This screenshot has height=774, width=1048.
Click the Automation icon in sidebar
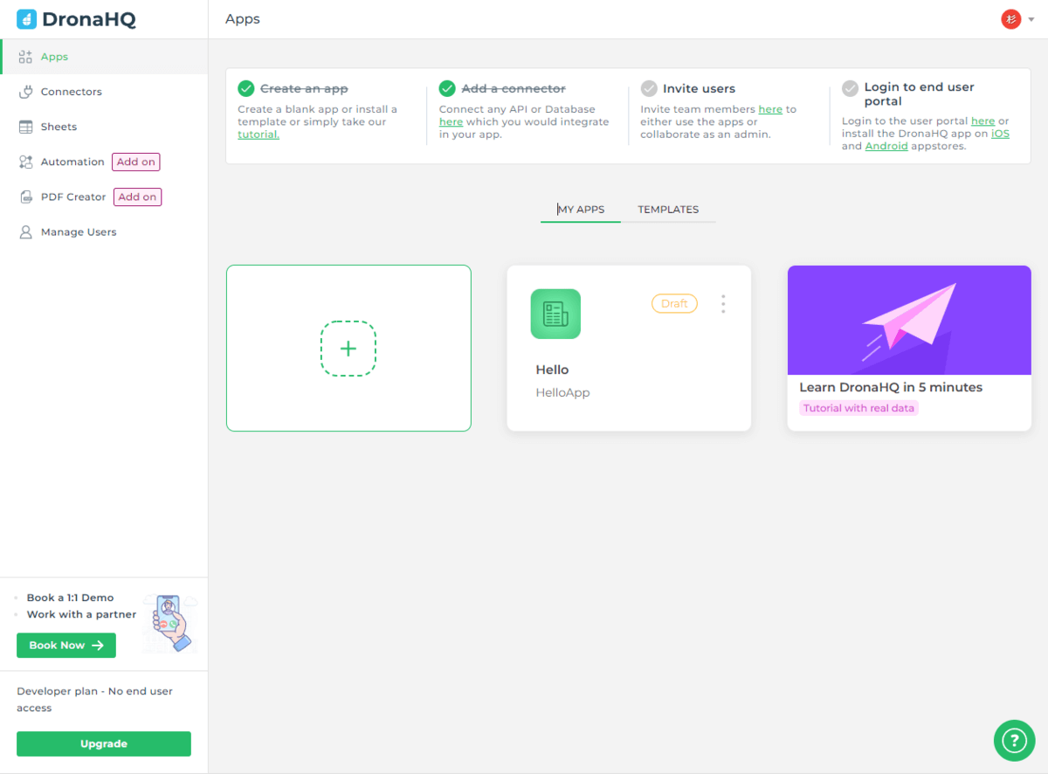pyautogui.click(x=25, y=162)
